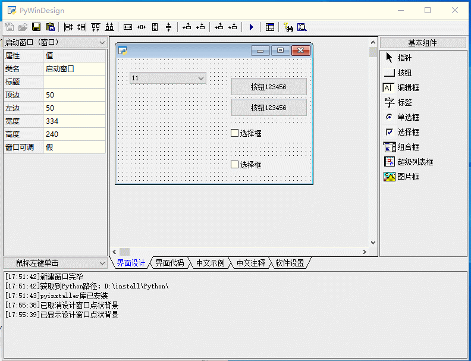Align selected controls to top edges
The image size is (471, 361).
(x=96, y=27)
